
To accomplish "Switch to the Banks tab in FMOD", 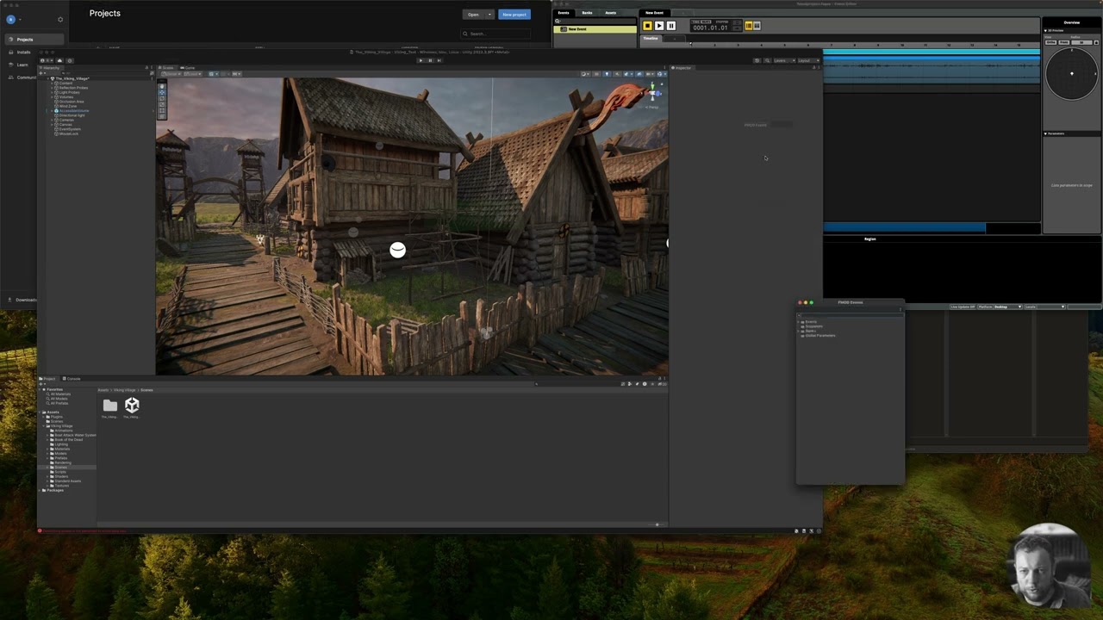I will pyautogui.click(x=587, y=13).
